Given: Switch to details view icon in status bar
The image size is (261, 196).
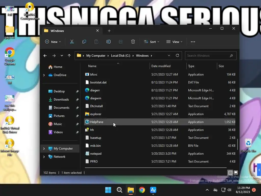Looking at the screenshot, I should (230, 173).
